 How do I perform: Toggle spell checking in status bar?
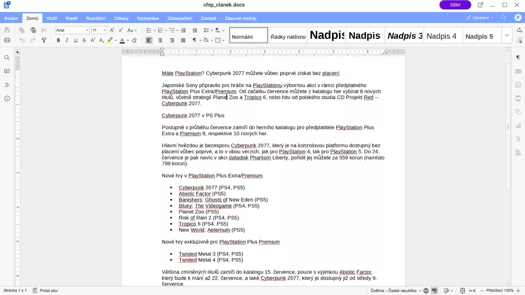[435, 291]
